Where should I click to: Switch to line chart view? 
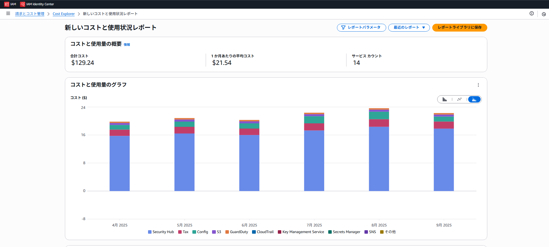click(x=459, y=99)
